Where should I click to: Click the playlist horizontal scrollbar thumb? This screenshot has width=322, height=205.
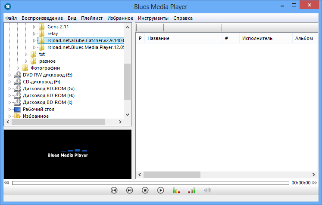coord(172,174)
